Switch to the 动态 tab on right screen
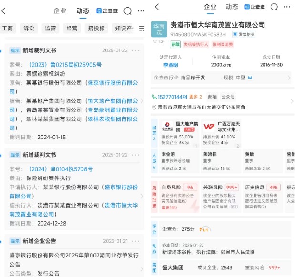295x277 pixels. point(232,7)
